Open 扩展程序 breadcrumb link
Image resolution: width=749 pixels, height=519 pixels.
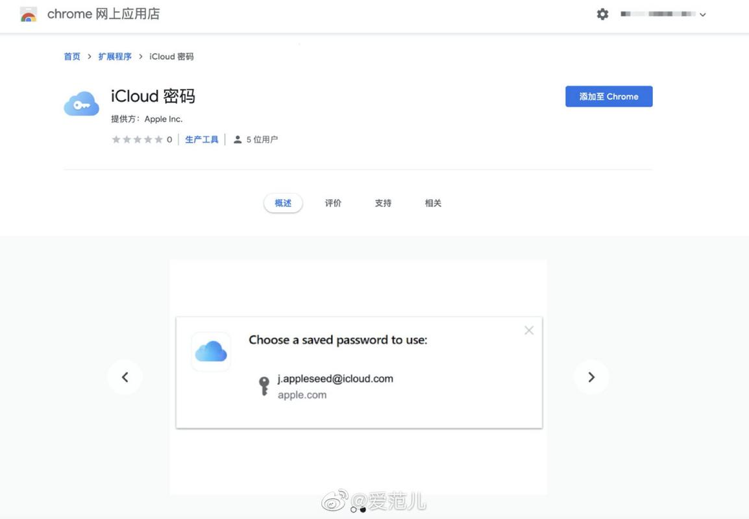[x=115, y=56]
